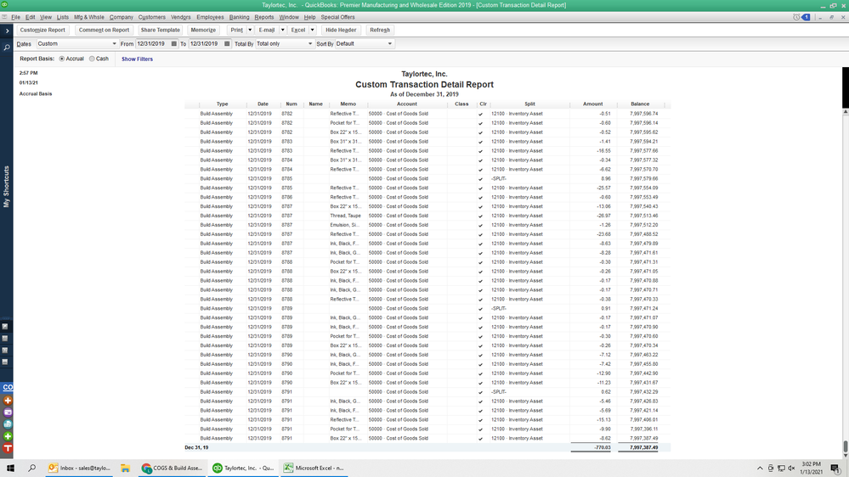Click the first gray sidebar panel icon
The width and height of the screenshot is (849, 477).
[5, 327]
